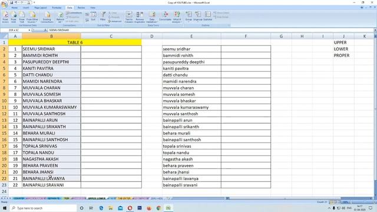Click the taskbar search box
Image resolution: width=377 pixels, height=212 pixels.
(x=43, y=208)
